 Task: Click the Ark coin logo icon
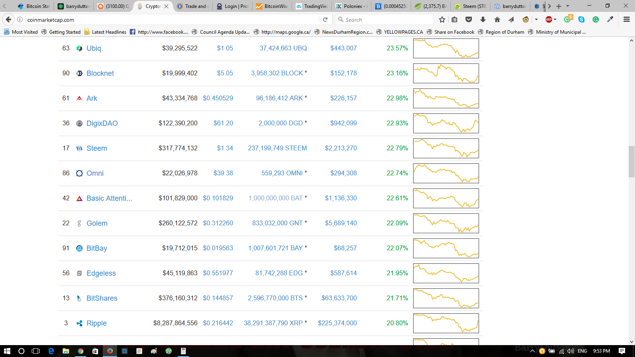(x=79, y=98)
